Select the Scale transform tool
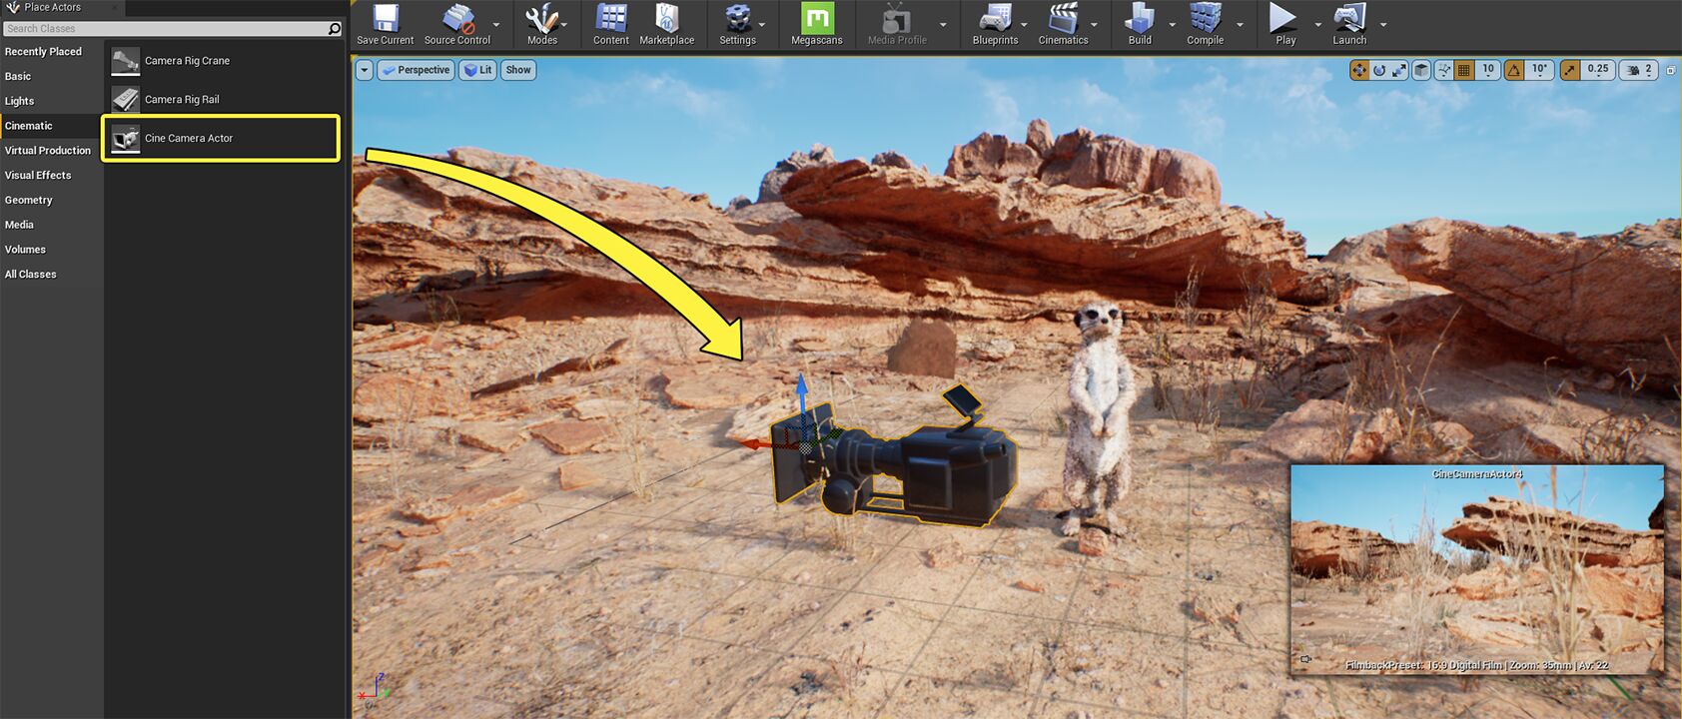Screen dimensions: 1682x719 point(1399,70)
